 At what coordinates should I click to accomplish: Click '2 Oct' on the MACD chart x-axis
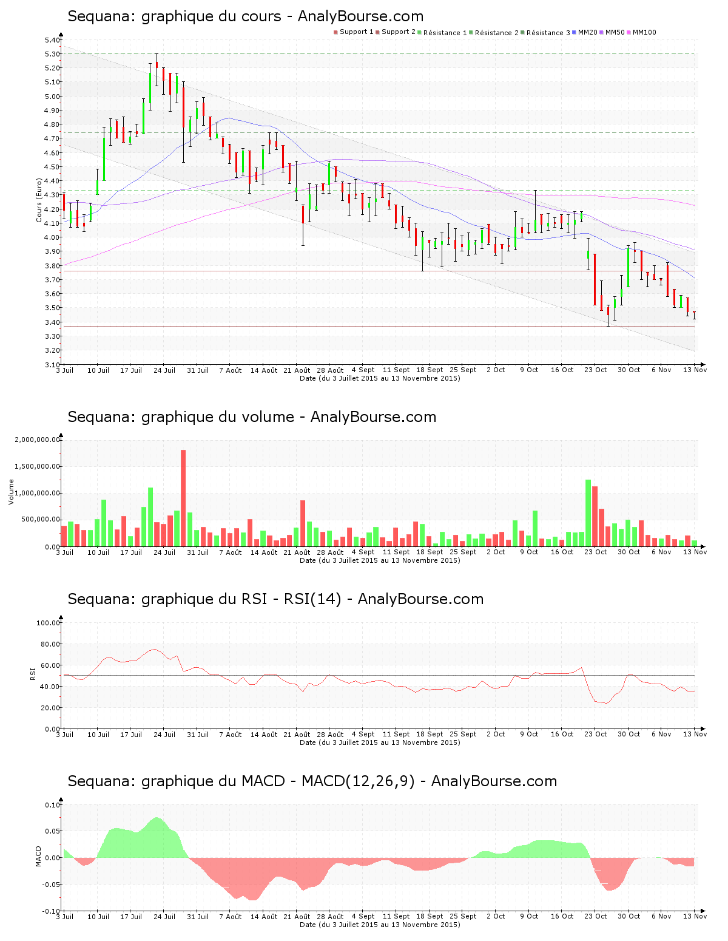(x=496, y=916)
